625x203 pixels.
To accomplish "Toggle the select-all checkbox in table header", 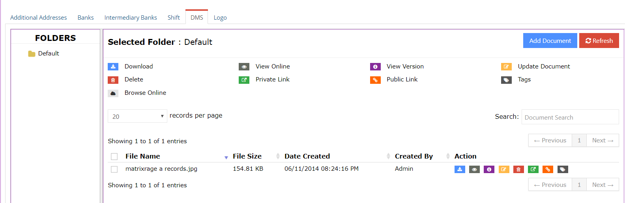I will click(x=114, y=157).
